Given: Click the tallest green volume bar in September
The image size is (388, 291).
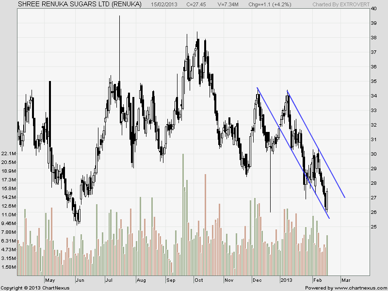Looking at the screenshot, I should (183, 213).
